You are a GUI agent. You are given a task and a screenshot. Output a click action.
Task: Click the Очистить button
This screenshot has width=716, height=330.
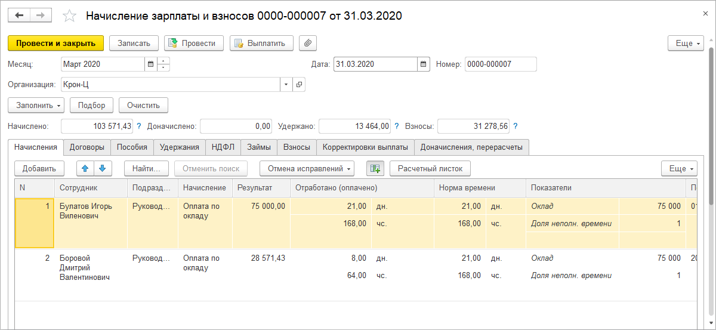(143, 105)
